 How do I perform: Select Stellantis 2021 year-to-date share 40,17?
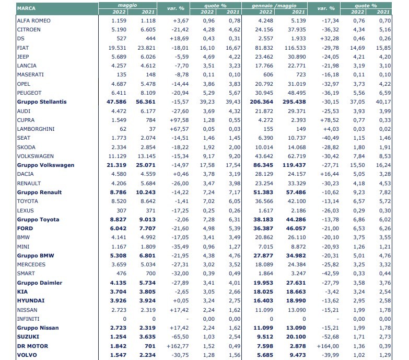(383, 102)
